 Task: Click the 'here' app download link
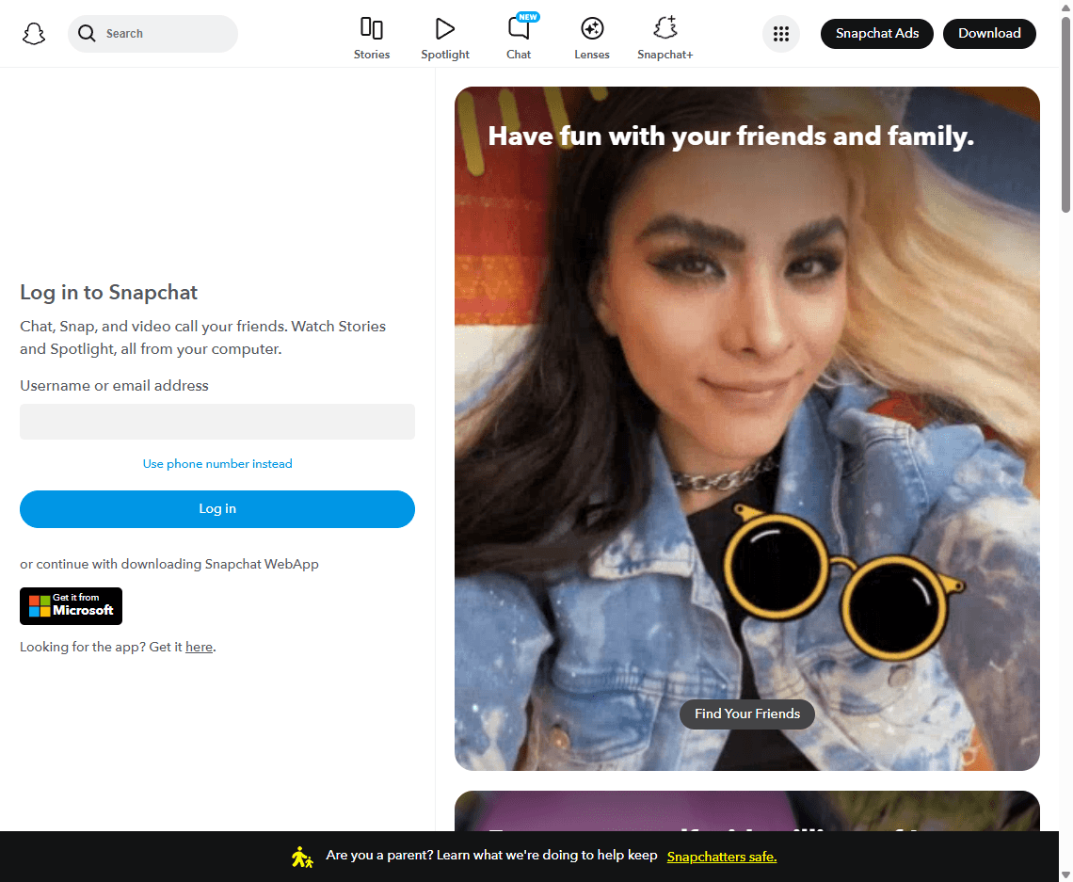click(200, 648)
